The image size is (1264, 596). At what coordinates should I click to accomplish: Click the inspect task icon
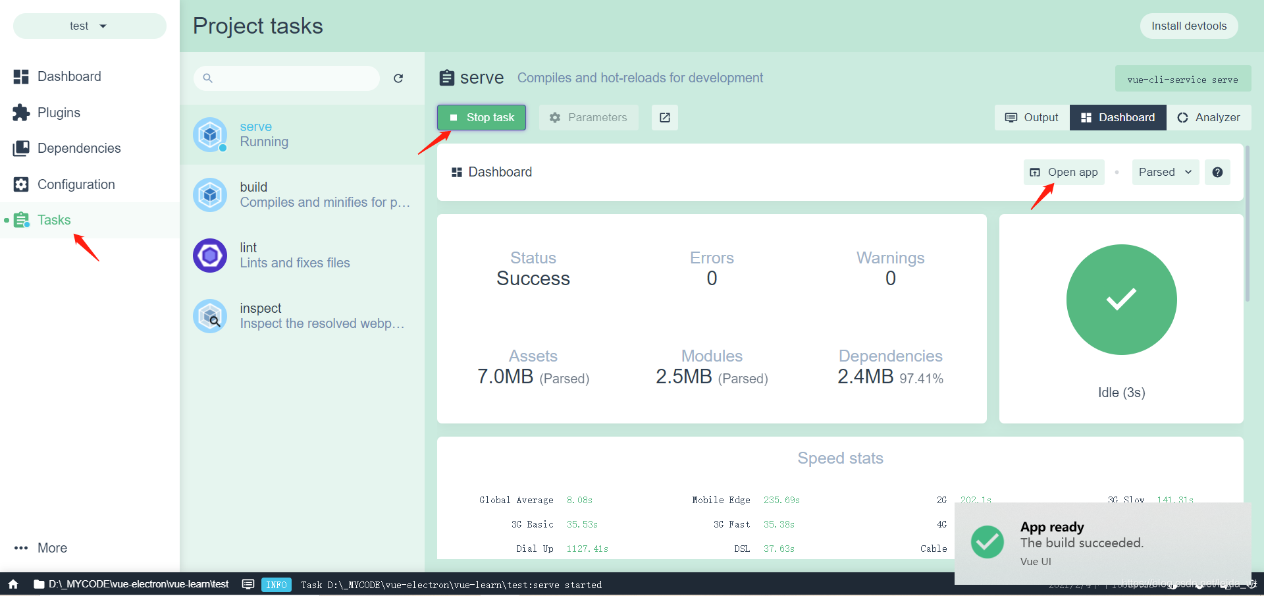tap(210, 316)
